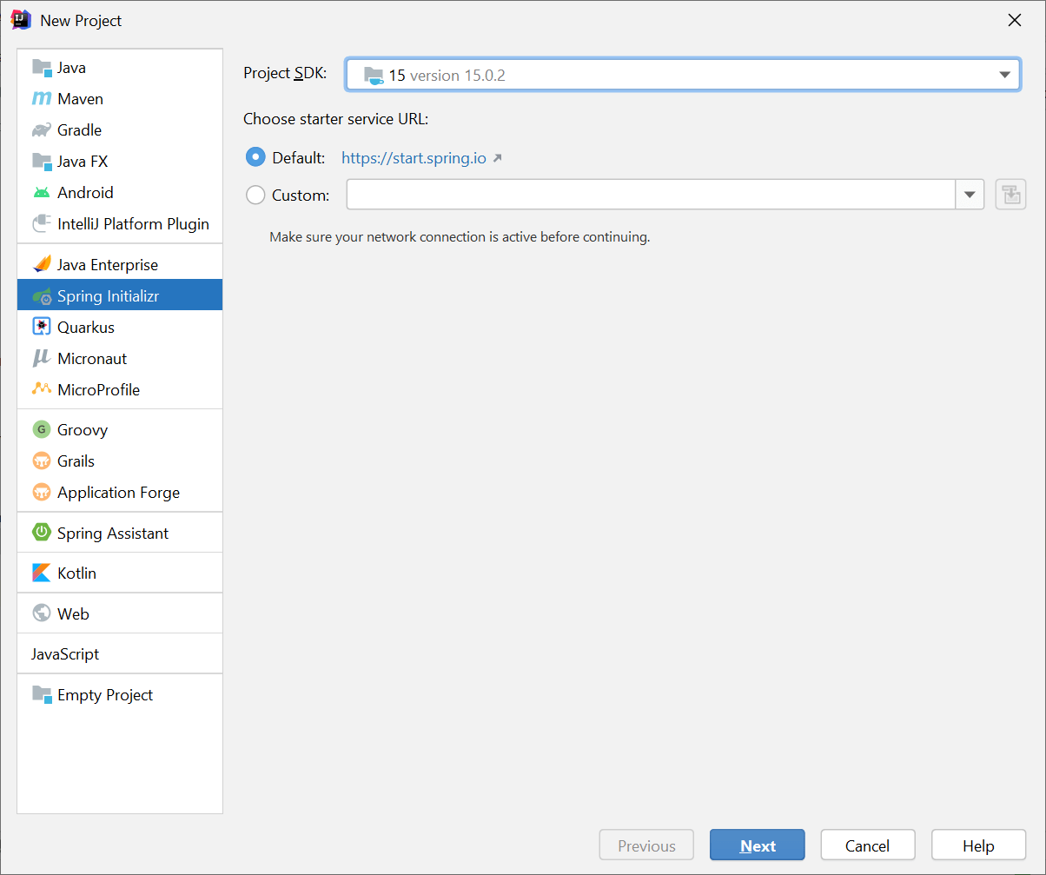Open the start.spring.io link

414,158
